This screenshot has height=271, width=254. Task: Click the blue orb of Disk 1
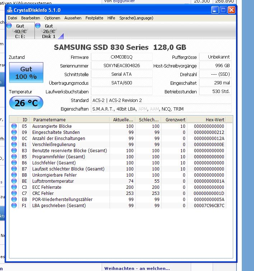pyautogui.click(x=38, y=25)
